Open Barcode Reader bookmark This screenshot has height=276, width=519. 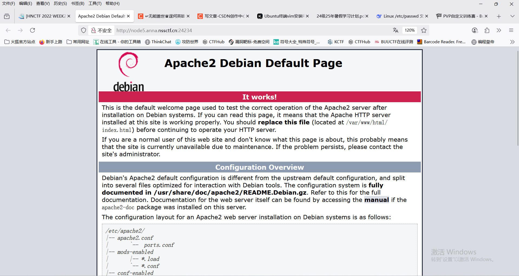tap(441, 42)
